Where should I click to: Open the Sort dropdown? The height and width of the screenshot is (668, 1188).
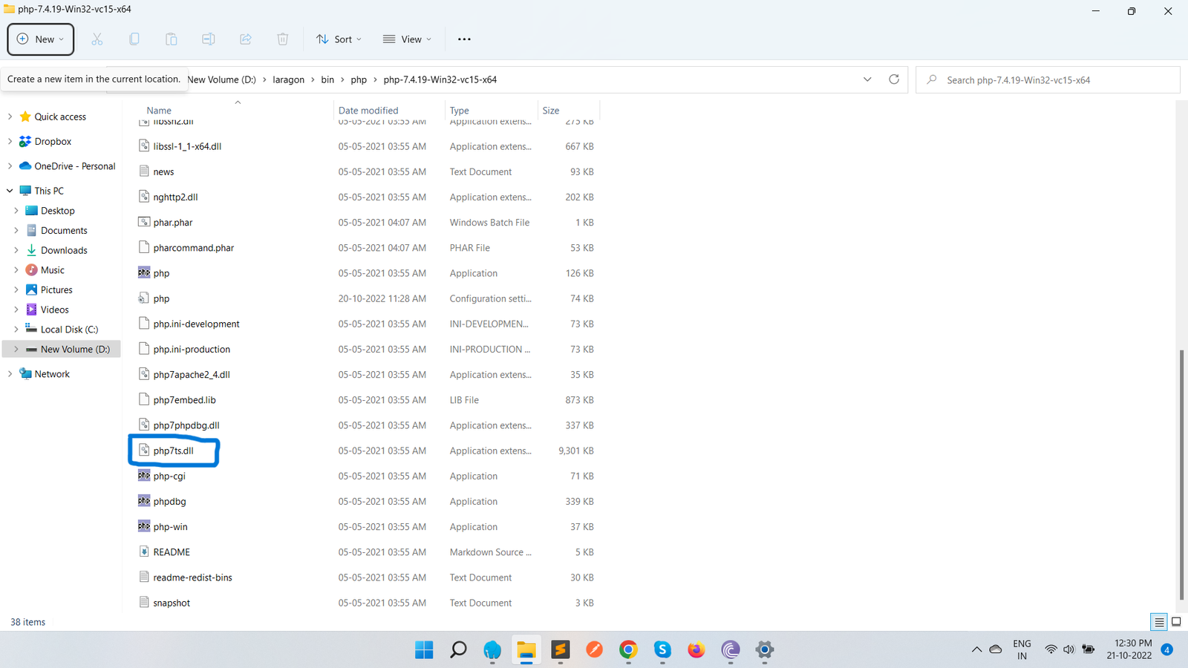(x=339, y=39)
